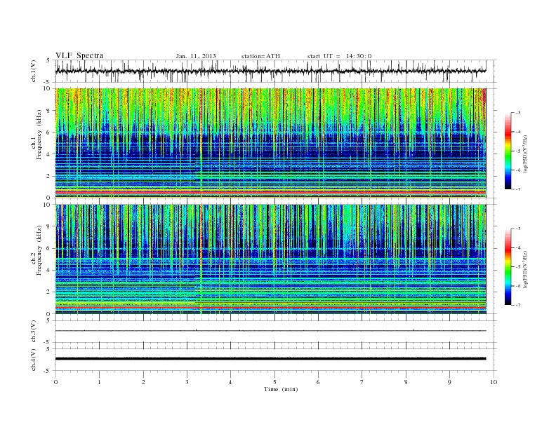Click the 'ch.3(V)' axis label
This screenshot has width=556, height=429.
[33, 332]
